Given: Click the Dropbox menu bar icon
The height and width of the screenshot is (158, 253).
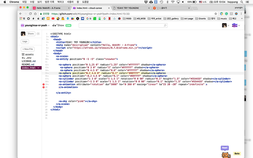Looking at the screenshot, I should point(146,2).
